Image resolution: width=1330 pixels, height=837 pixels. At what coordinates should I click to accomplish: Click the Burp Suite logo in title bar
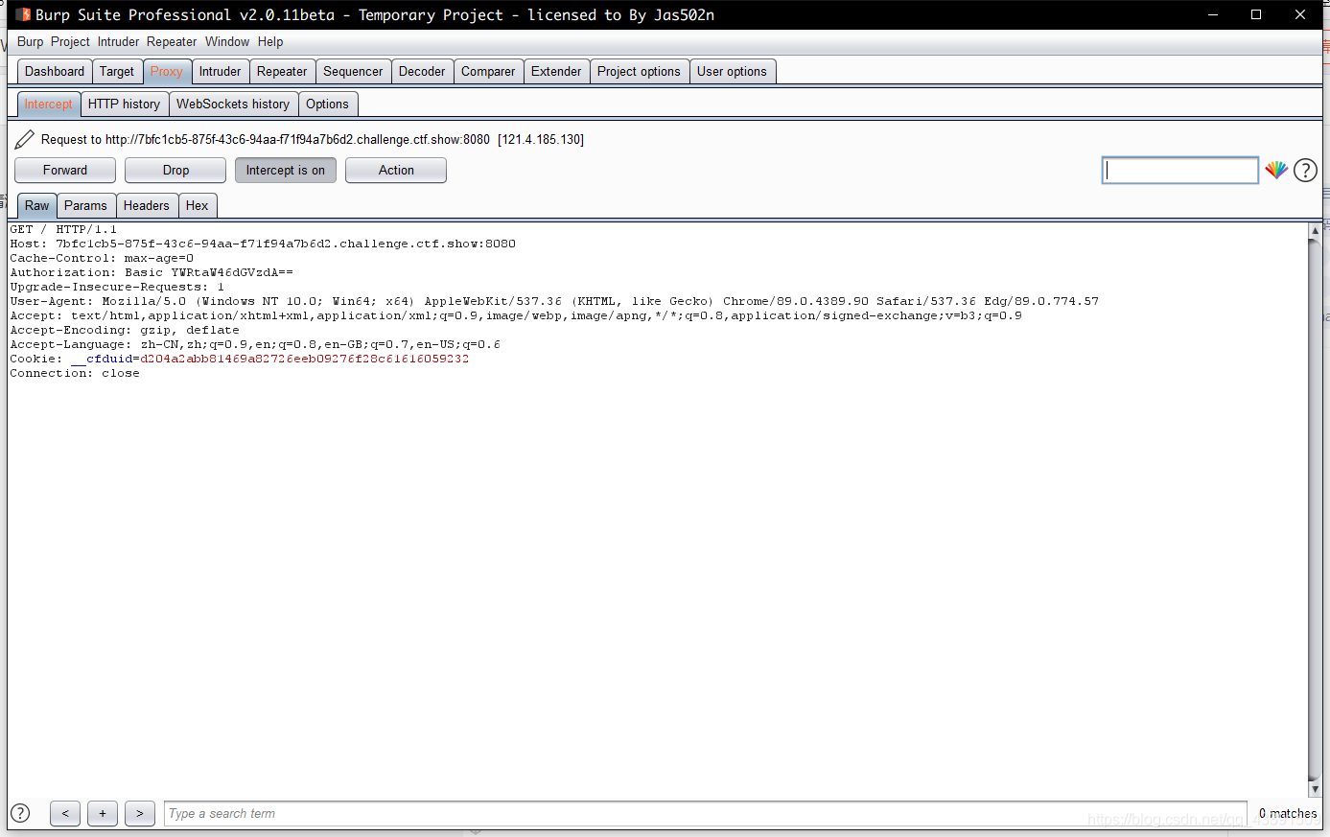23,14
